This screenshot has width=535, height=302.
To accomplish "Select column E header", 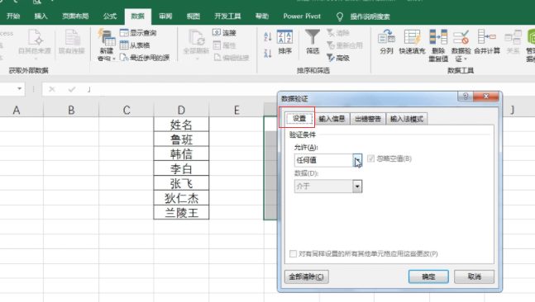I will pos(236,110).
